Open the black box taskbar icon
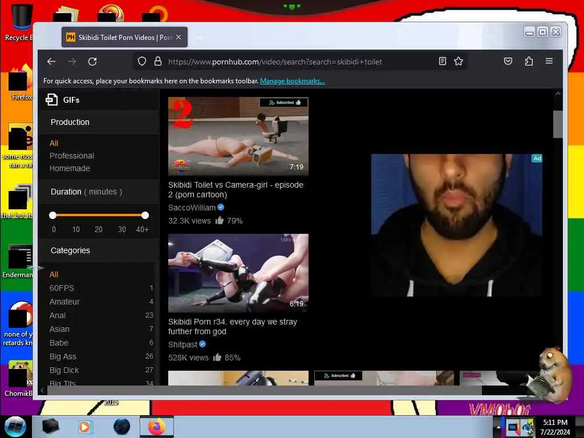 [50, 427]
